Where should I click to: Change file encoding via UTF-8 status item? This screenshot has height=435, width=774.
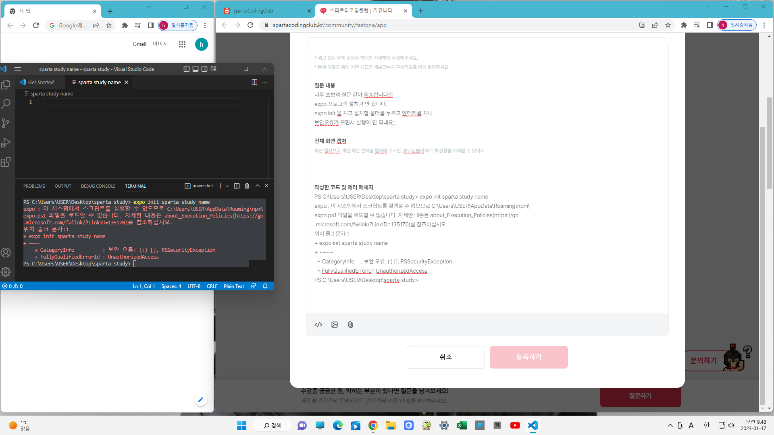[x=194, y=286]
